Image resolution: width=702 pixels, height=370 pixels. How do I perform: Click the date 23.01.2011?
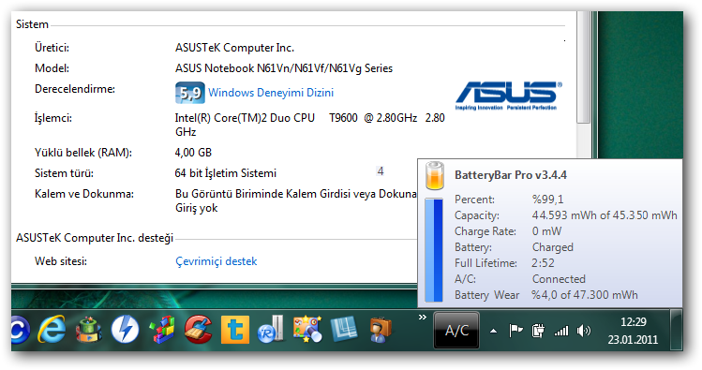pyautogui.click(x=633, y=340)
